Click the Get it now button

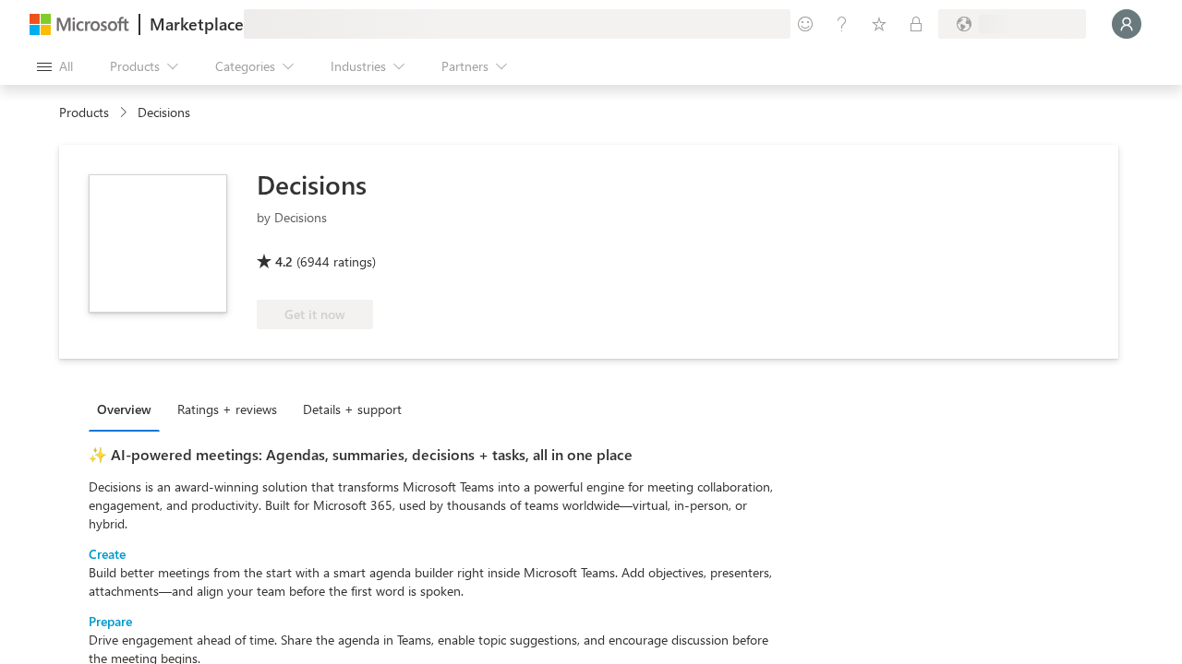315,314
